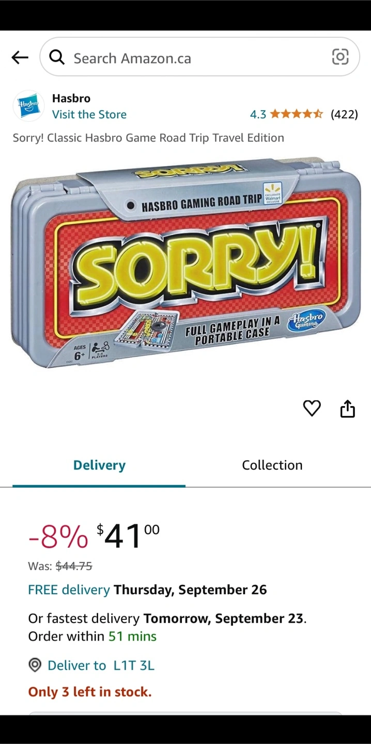Tap the search magnifier icon

[57, 57]
